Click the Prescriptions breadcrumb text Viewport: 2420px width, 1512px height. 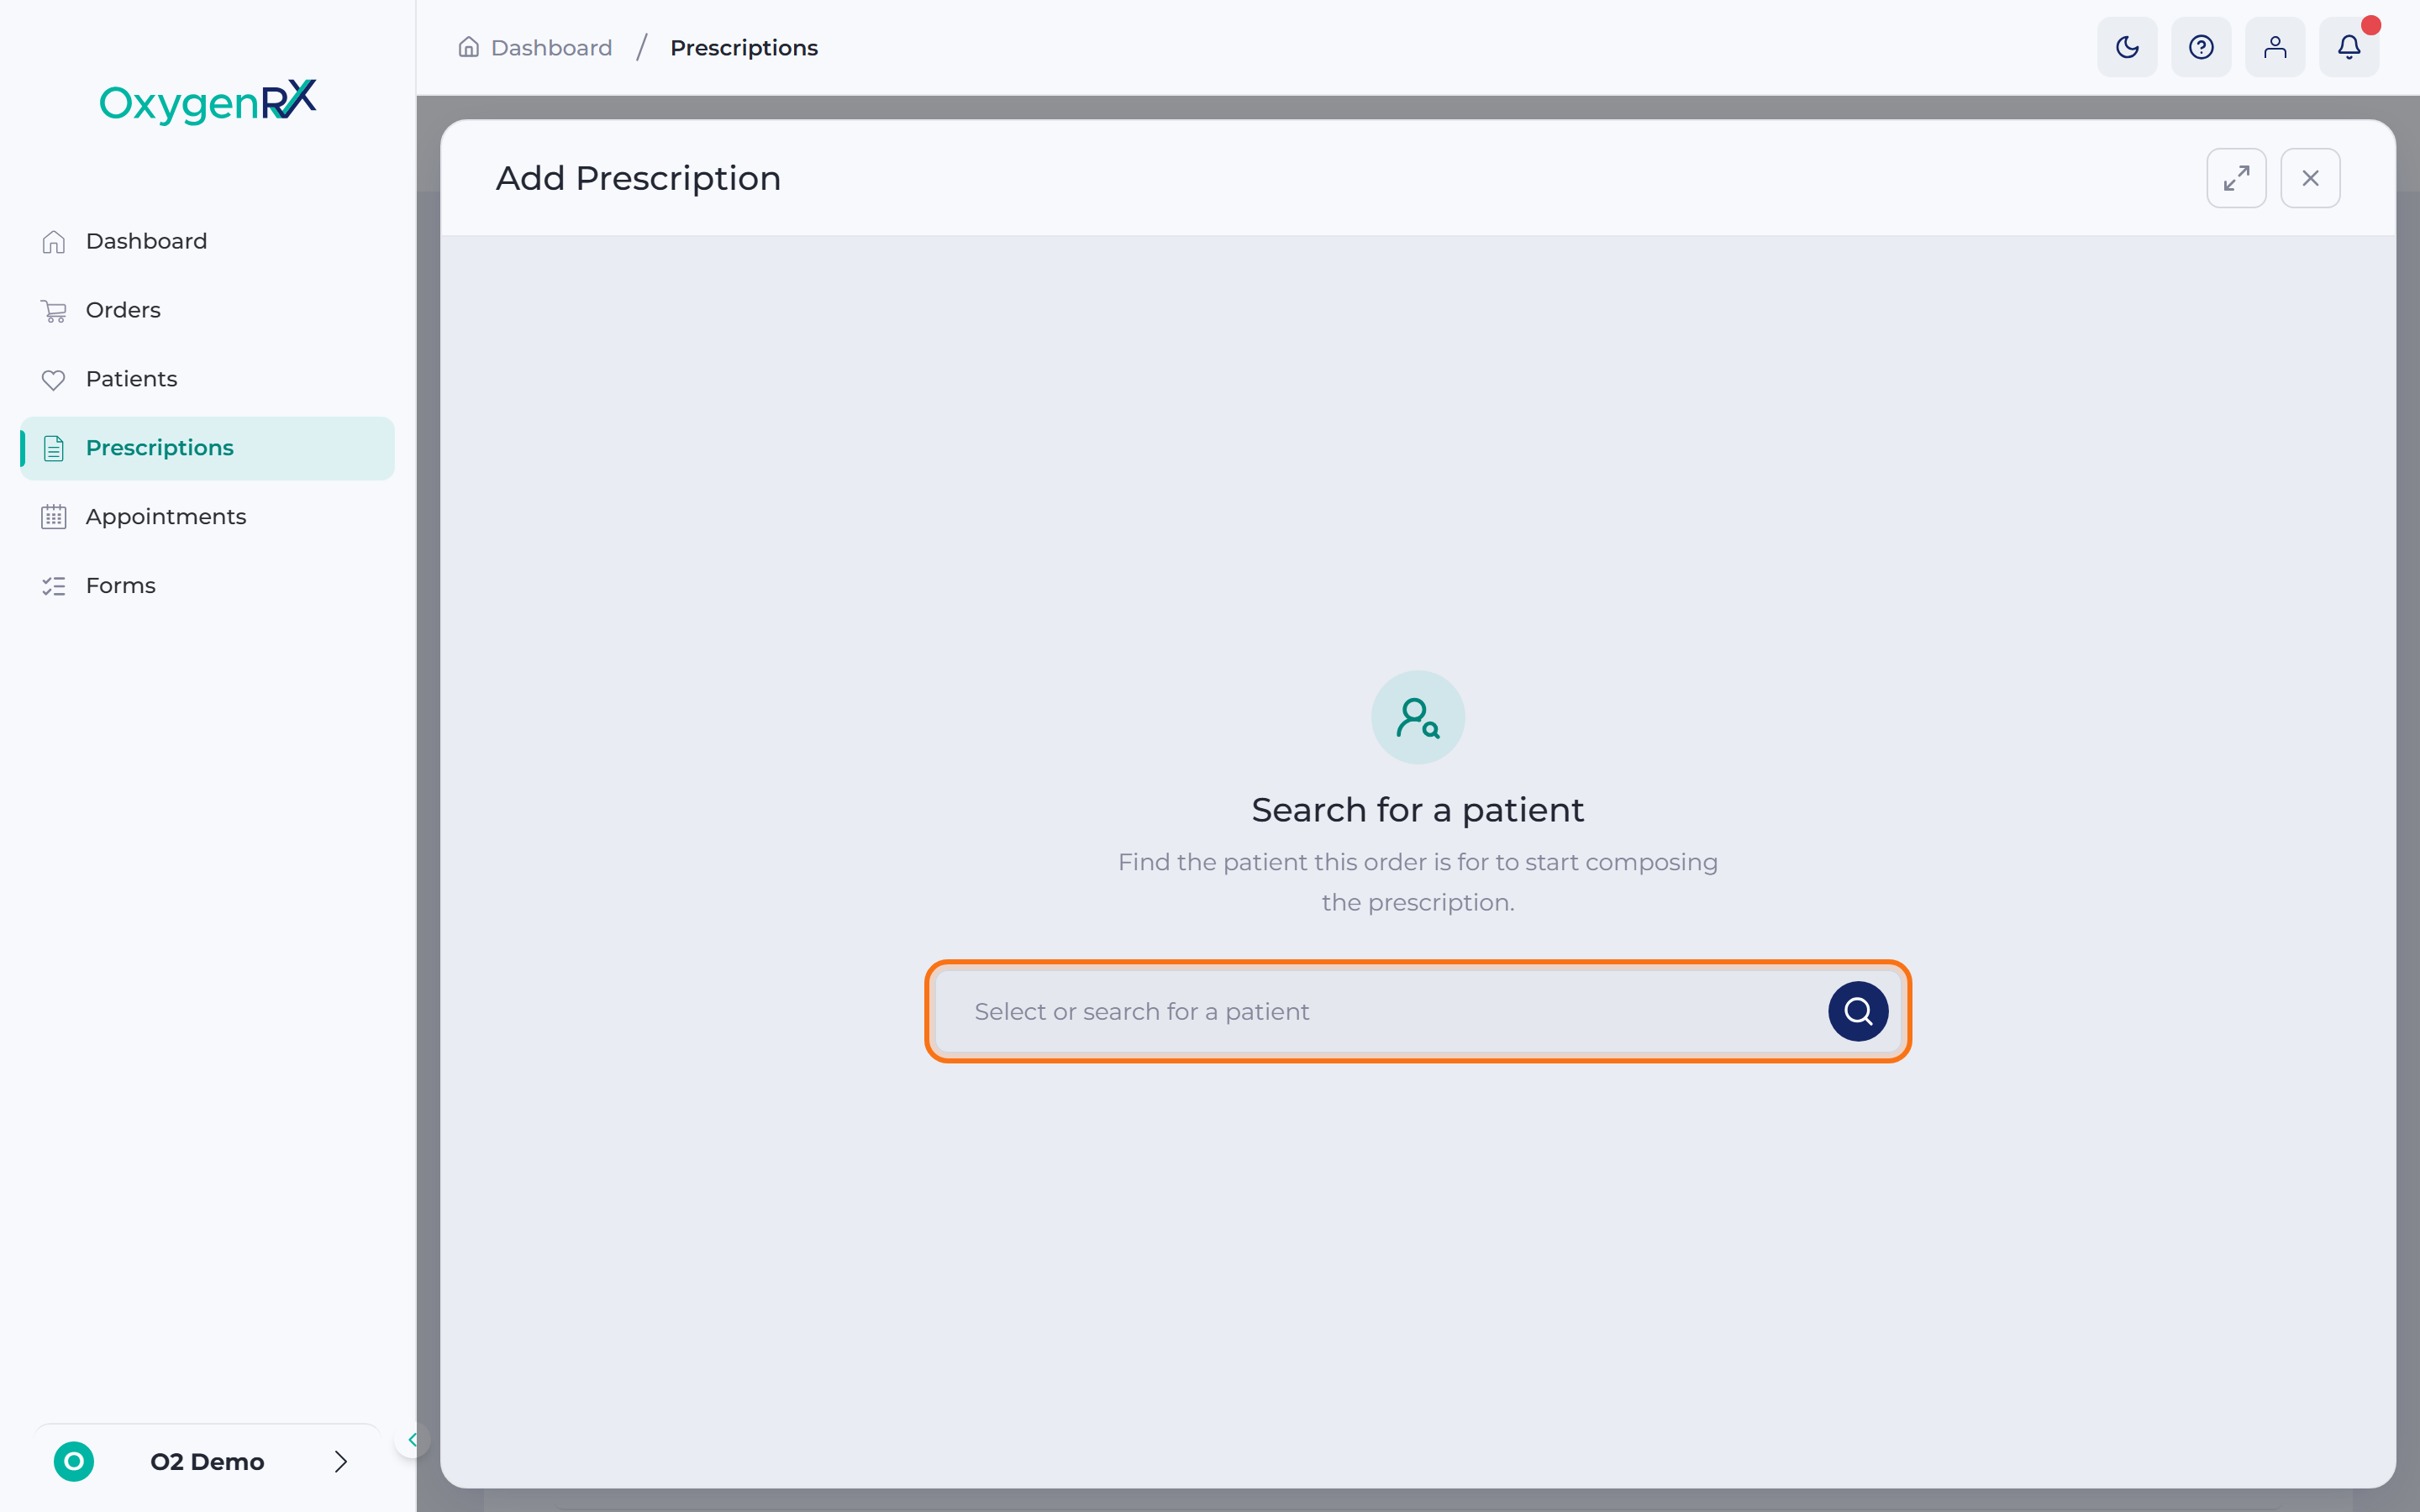click(x=744, y=48)
